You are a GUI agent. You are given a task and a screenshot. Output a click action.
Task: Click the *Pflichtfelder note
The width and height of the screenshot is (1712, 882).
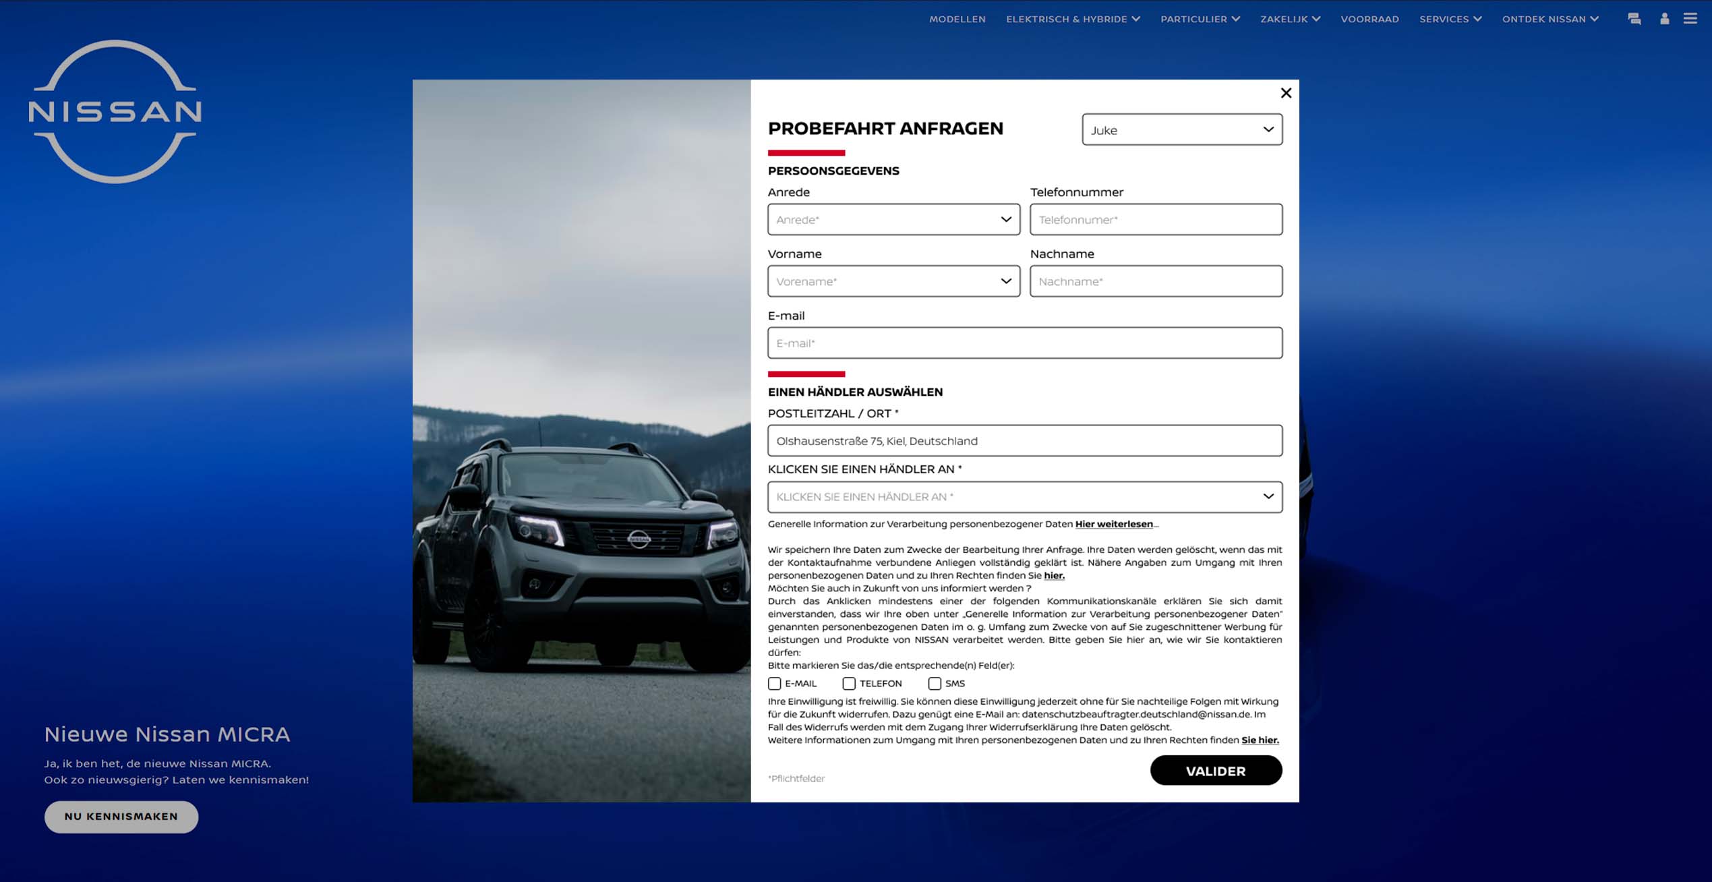click(796, 778)
